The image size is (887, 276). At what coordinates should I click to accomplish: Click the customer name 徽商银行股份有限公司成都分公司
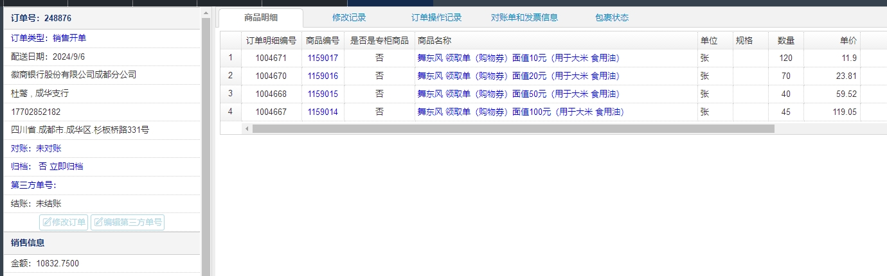coord(74,74)
